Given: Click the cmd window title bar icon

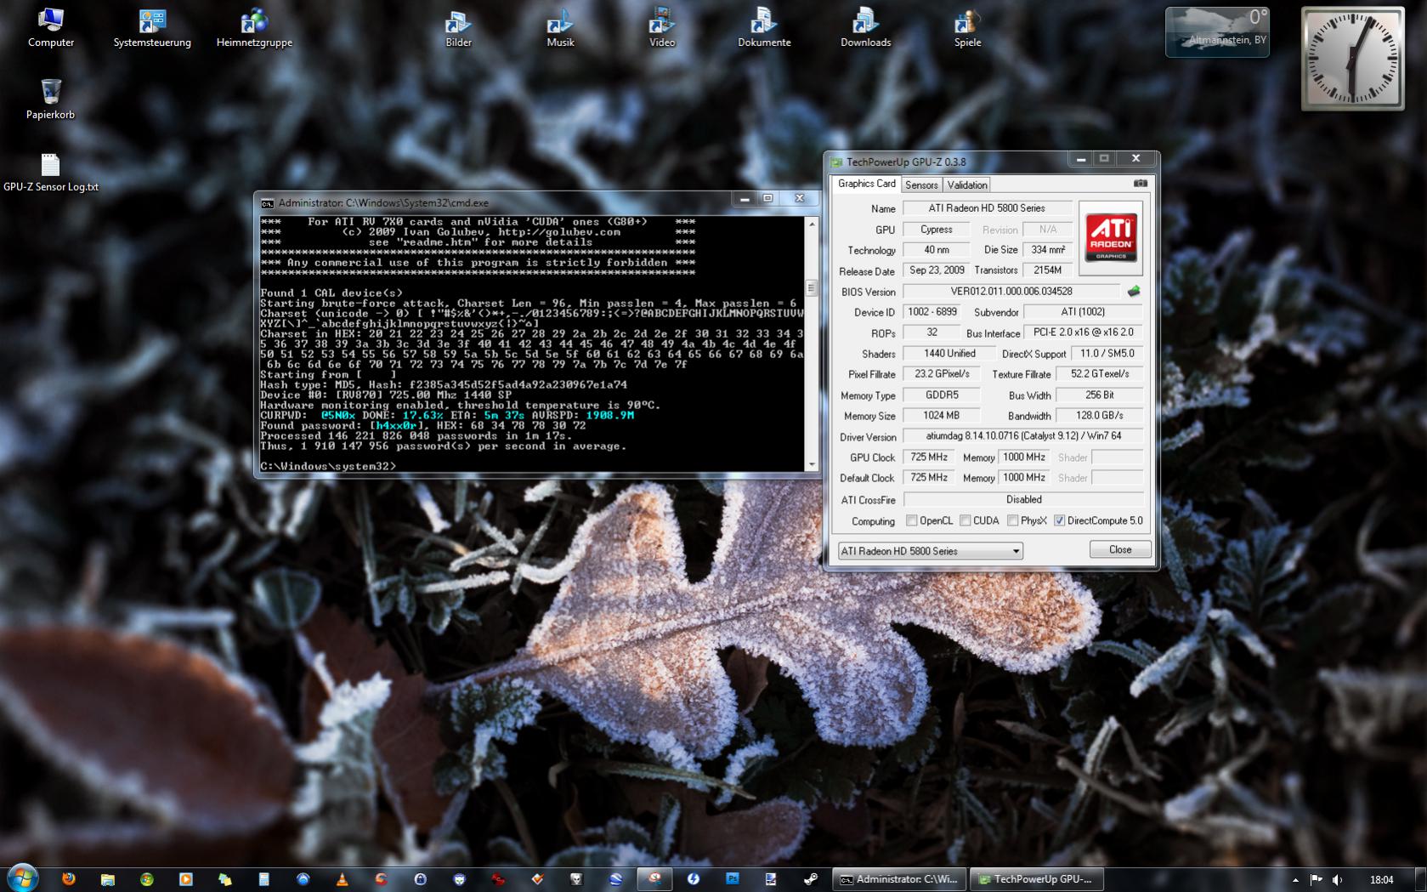Looking at the screenshot, I should coord(268,203).
